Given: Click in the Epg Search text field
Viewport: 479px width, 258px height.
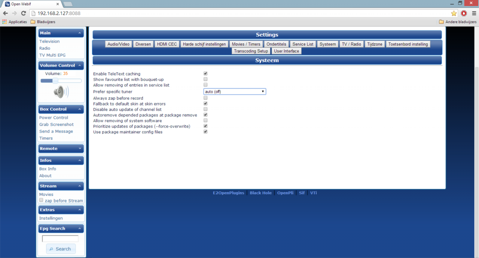Looking at the screenshot, I should click(x=60, y=239).
